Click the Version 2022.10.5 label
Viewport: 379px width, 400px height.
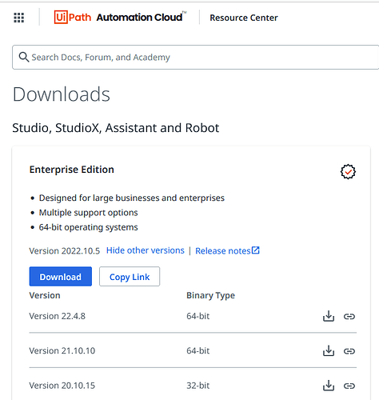tap(65, 251)
